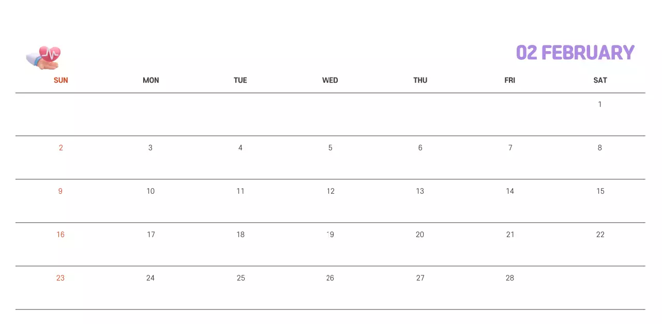Click the SUN column header
Image resolution: width=662 pixels, height=324 pixels.
[x=61, y=80]
